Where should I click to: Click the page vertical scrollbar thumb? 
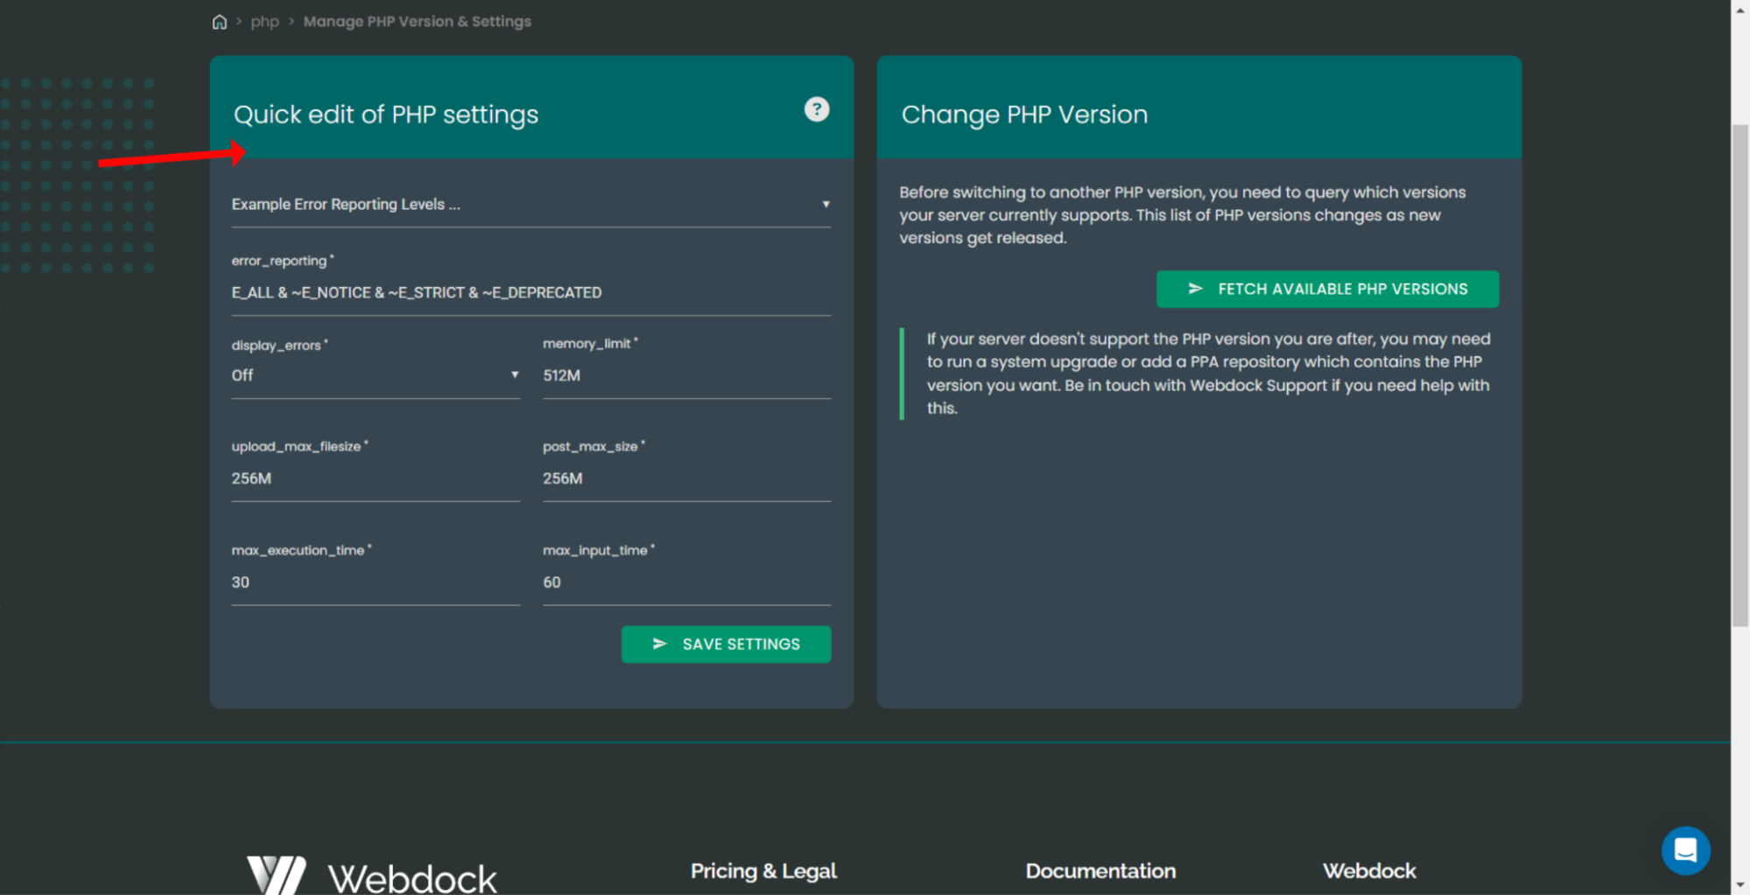pos(1740,376)
